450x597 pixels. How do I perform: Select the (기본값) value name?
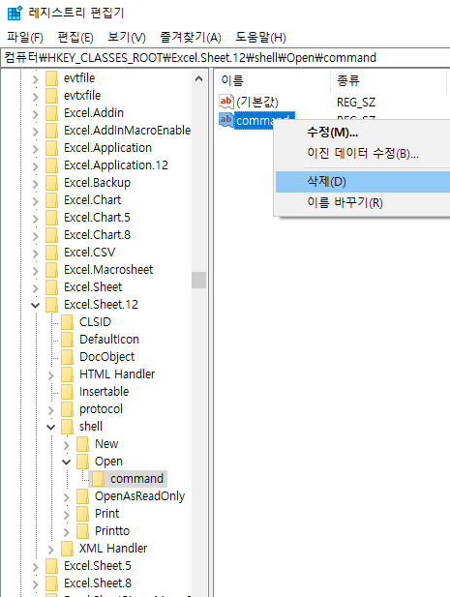[x=257, y=102]
